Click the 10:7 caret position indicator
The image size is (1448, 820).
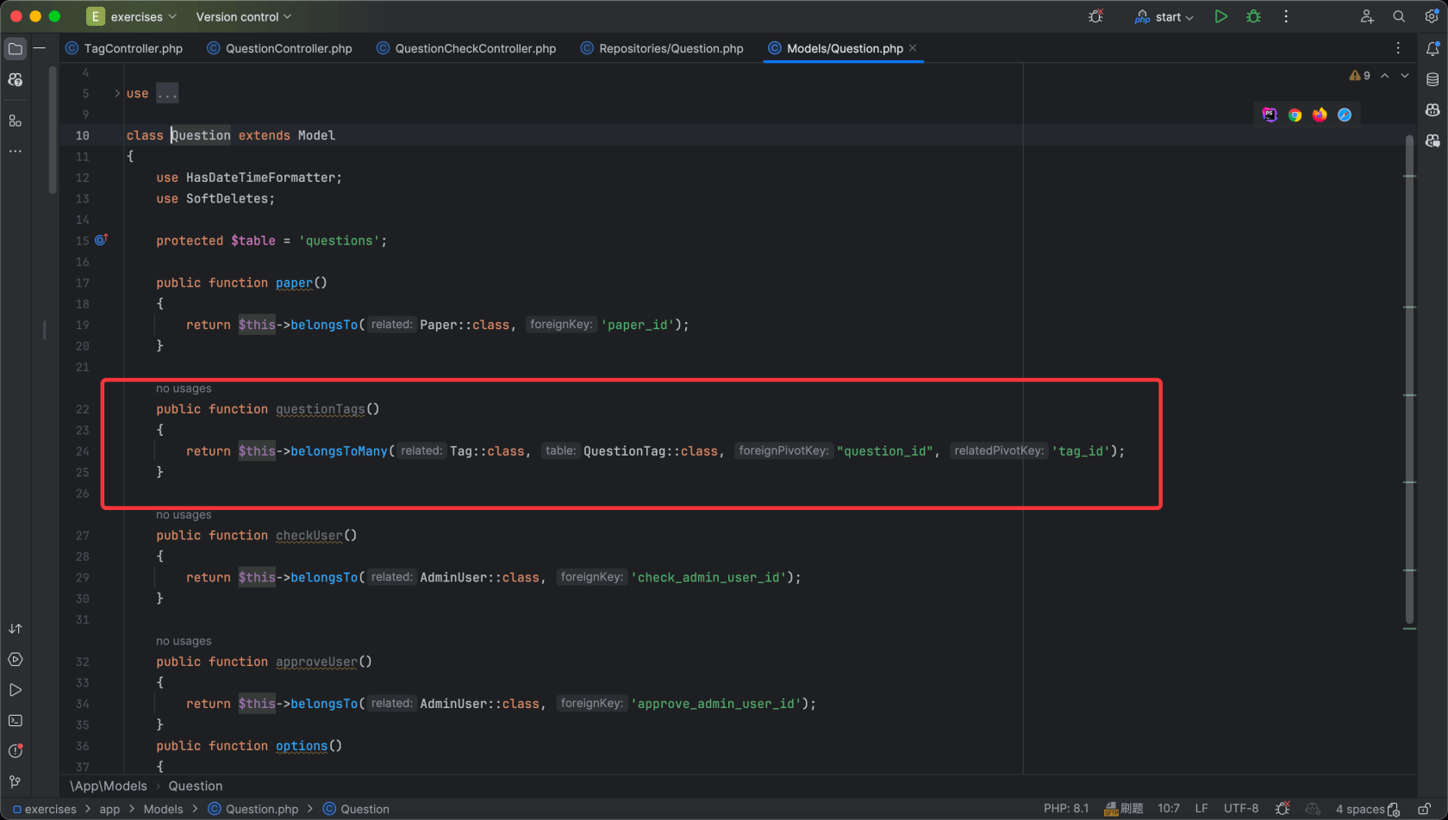[x=1169, y=809]
